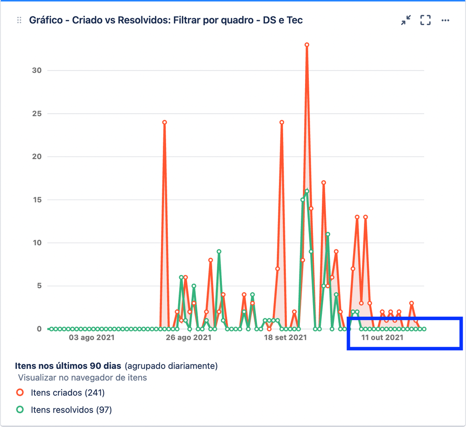
Task: Open the gadget more options menu
Action: [445, 20]
